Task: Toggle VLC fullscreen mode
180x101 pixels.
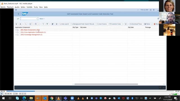Action: click(14, 94)
